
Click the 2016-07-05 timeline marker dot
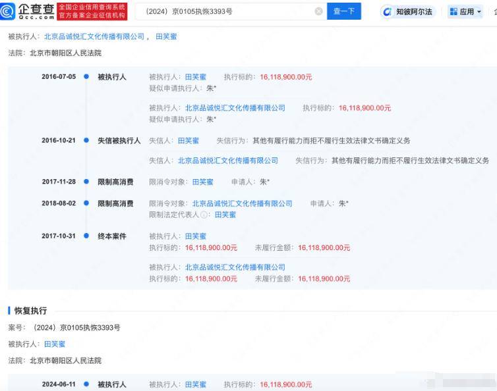pyautogui.click(x=86, y=76)
